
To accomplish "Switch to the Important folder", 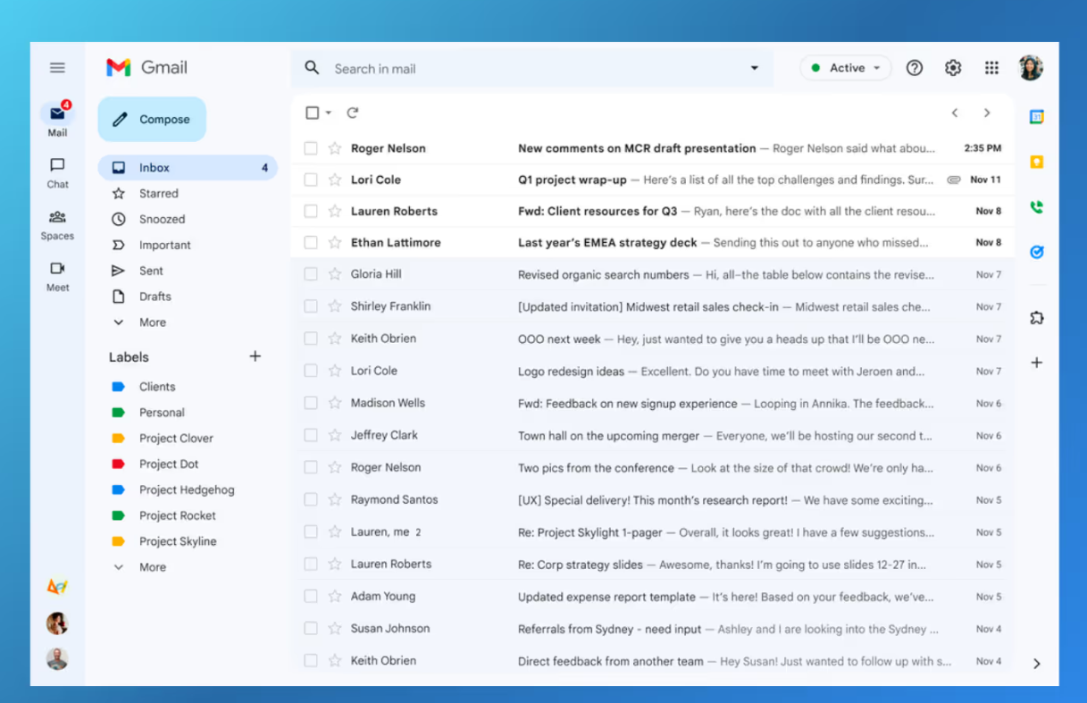I will [x=163, y=245].
